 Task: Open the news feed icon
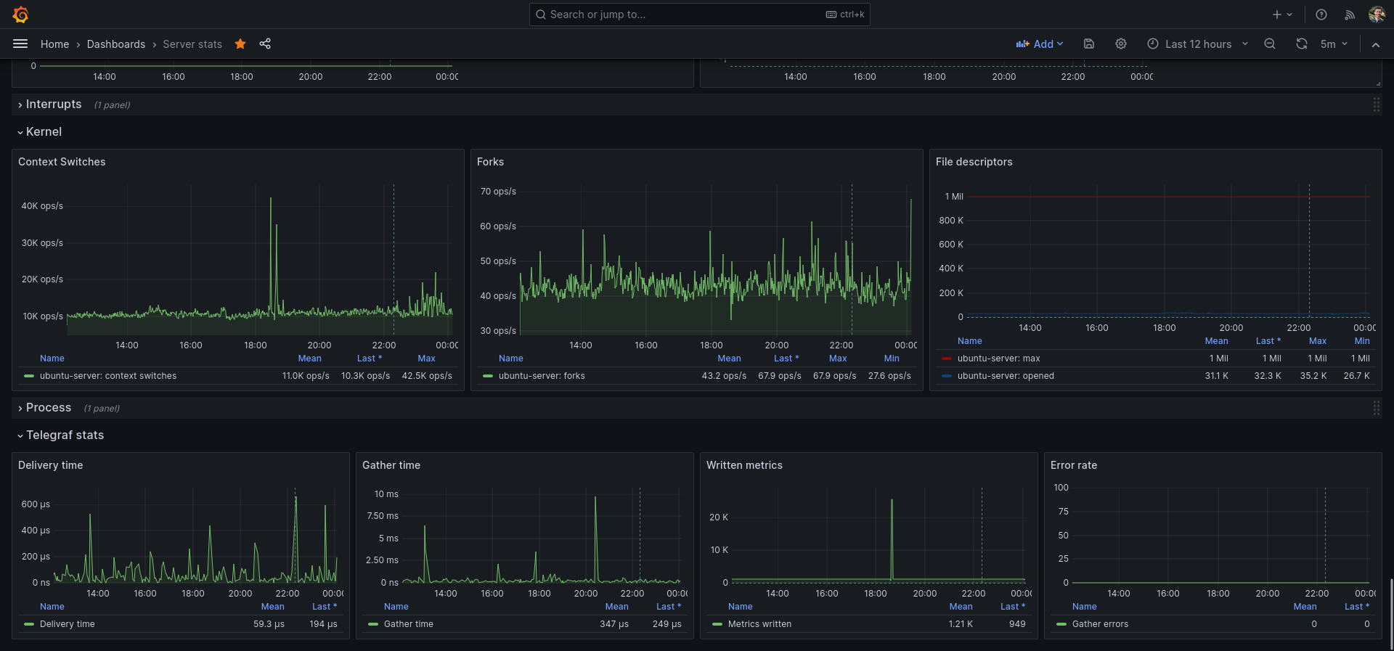click(x=1350, y=15)
